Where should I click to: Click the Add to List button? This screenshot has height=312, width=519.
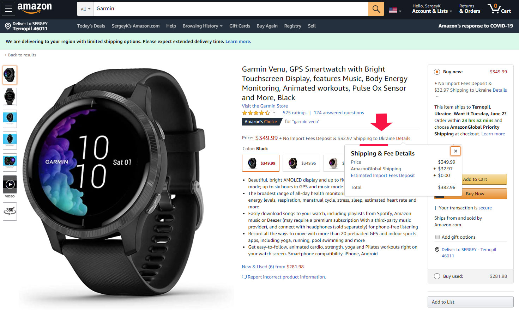(x=470, y=302)
